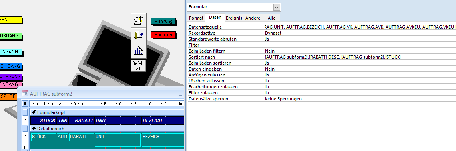Click the pink EINGANG button
Viewport: 456px width, 151px height.
coord(10,84)
